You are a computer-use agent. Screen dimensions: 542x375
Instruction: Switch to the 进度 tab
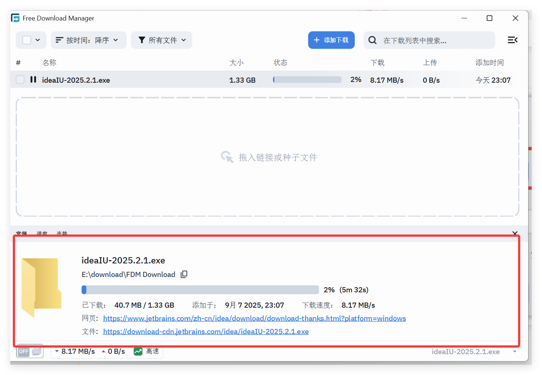[42, 233]
